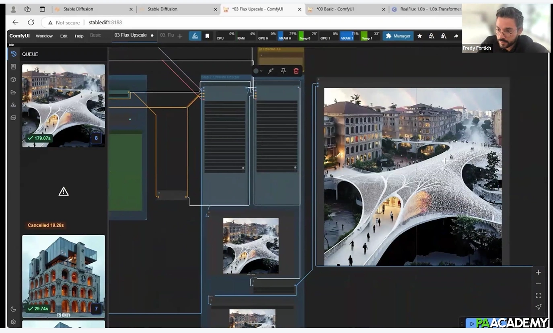
Task: Fit the view using the frame icon
Action: coord(539,295)
